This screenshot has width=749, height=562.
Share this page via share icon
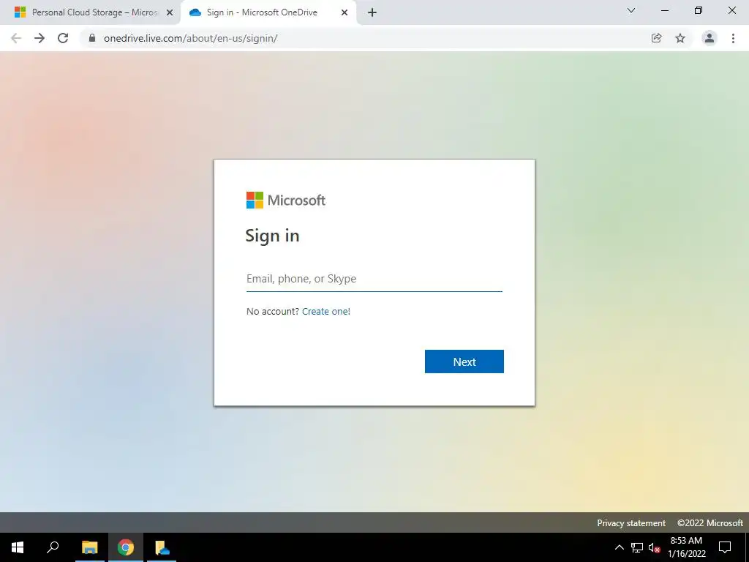pos(656,38)
